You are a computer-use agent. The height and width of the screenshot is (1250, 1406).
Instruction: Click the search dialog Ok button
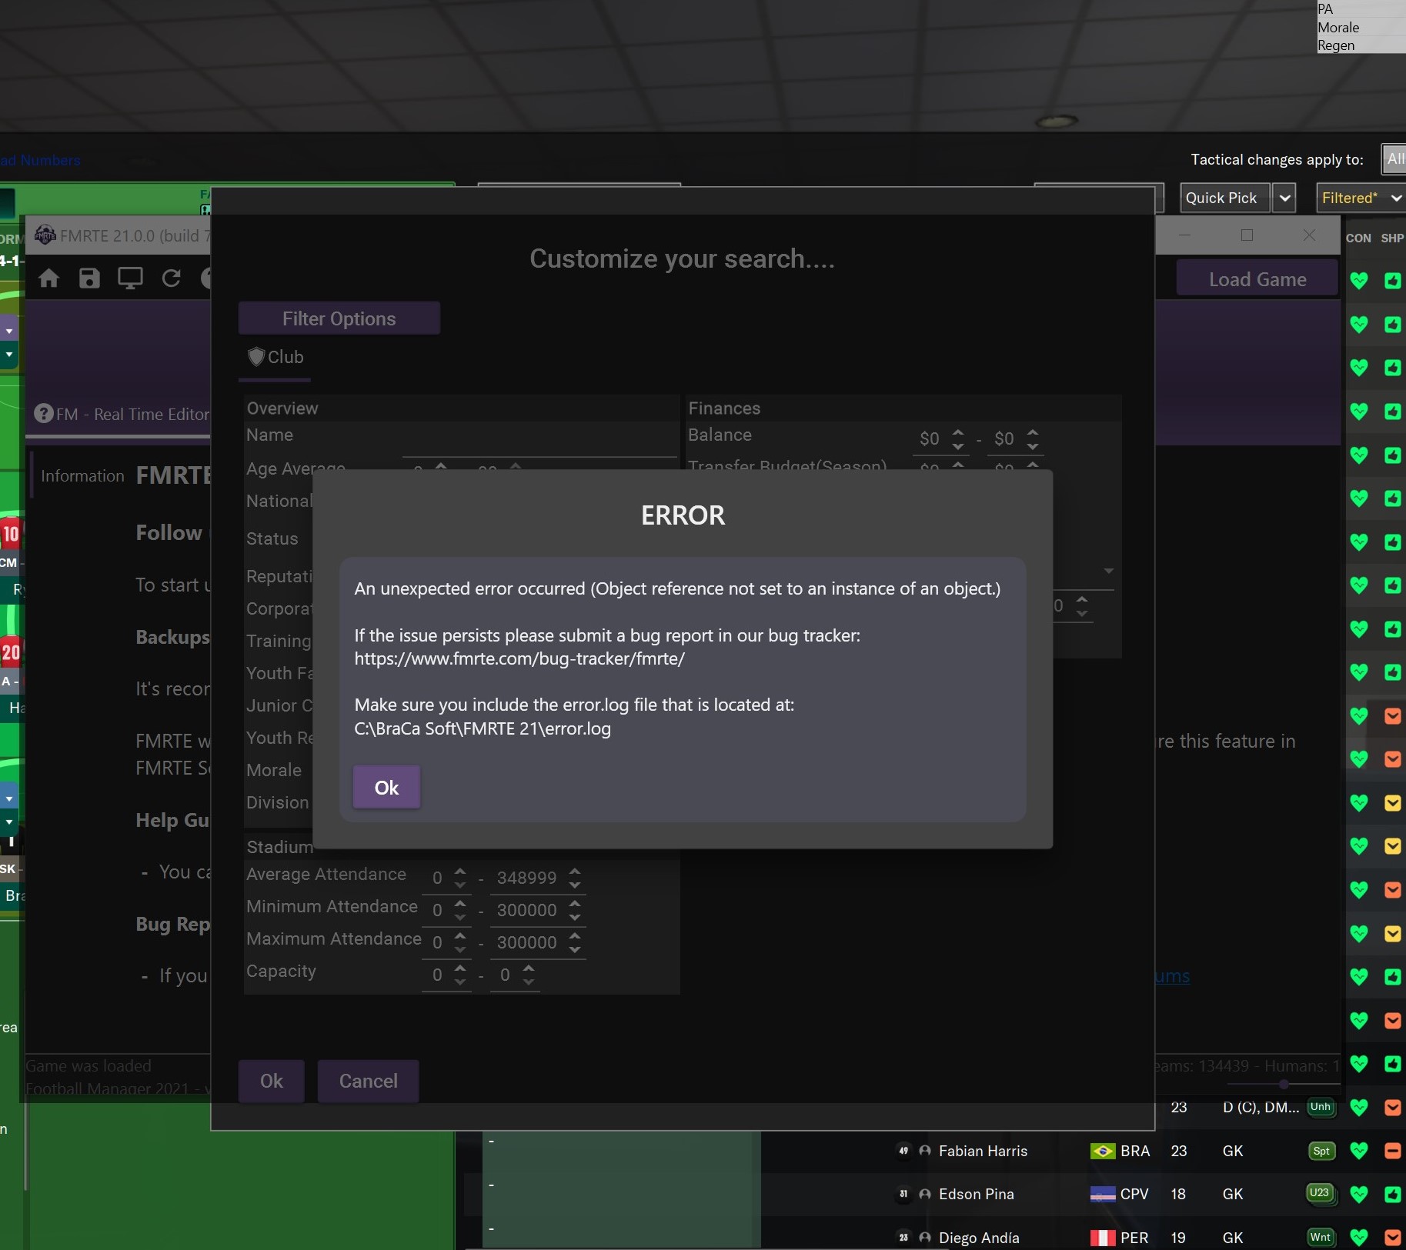point(272,1081)
